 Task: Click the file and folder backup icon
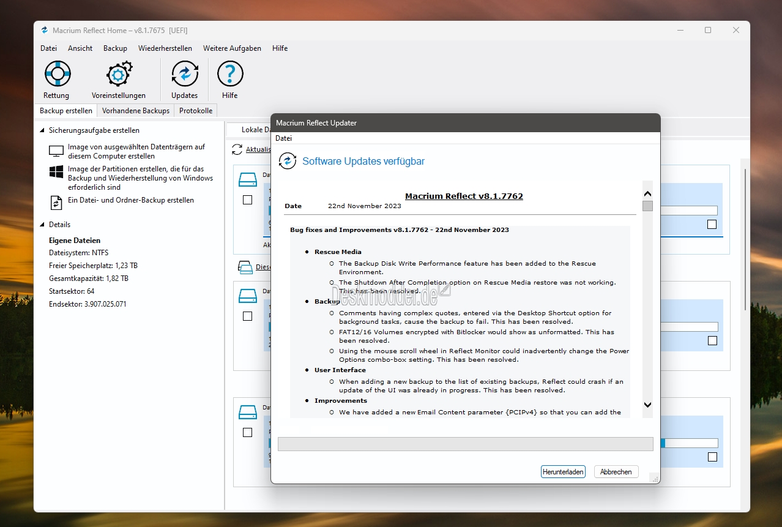click(56, 203)
